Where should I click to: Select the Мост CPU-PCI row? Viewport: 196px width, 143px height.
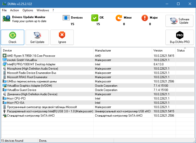tap(98, 98)
